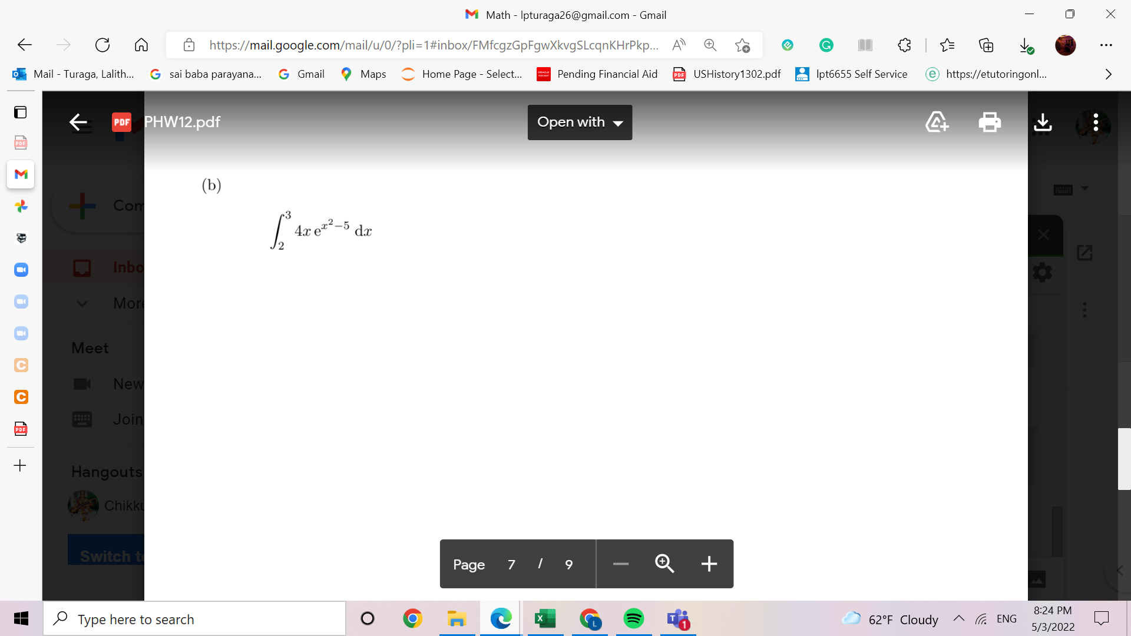The image size is (1131, 636).
Task: Add PDF to Google Drive
Action: coord(937,122)
